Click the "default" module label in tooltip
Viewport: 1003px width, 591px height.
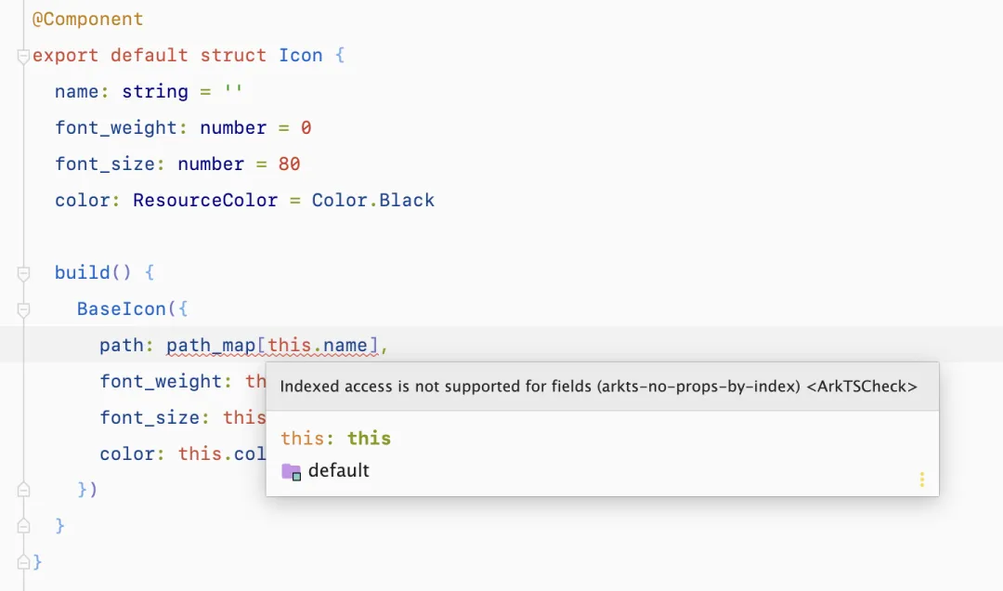click(x=338, y=471)
